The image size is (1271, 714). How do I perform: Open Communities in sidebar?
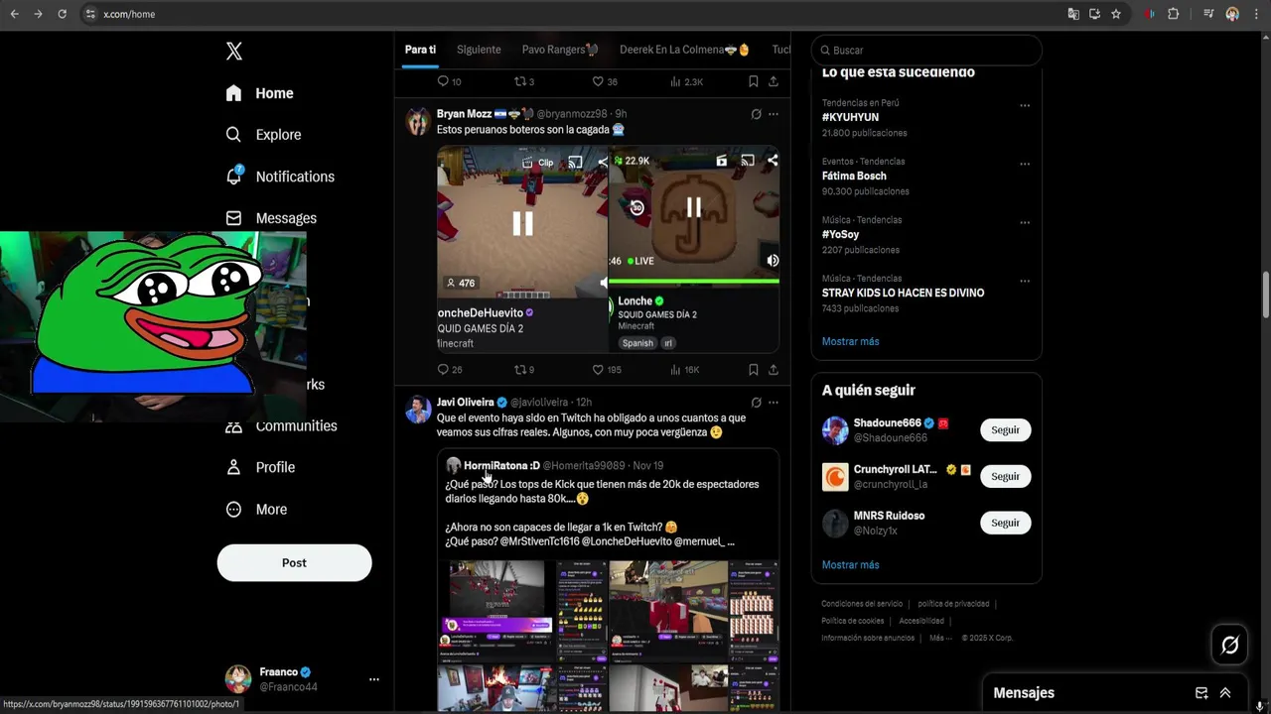coord(281,425)
